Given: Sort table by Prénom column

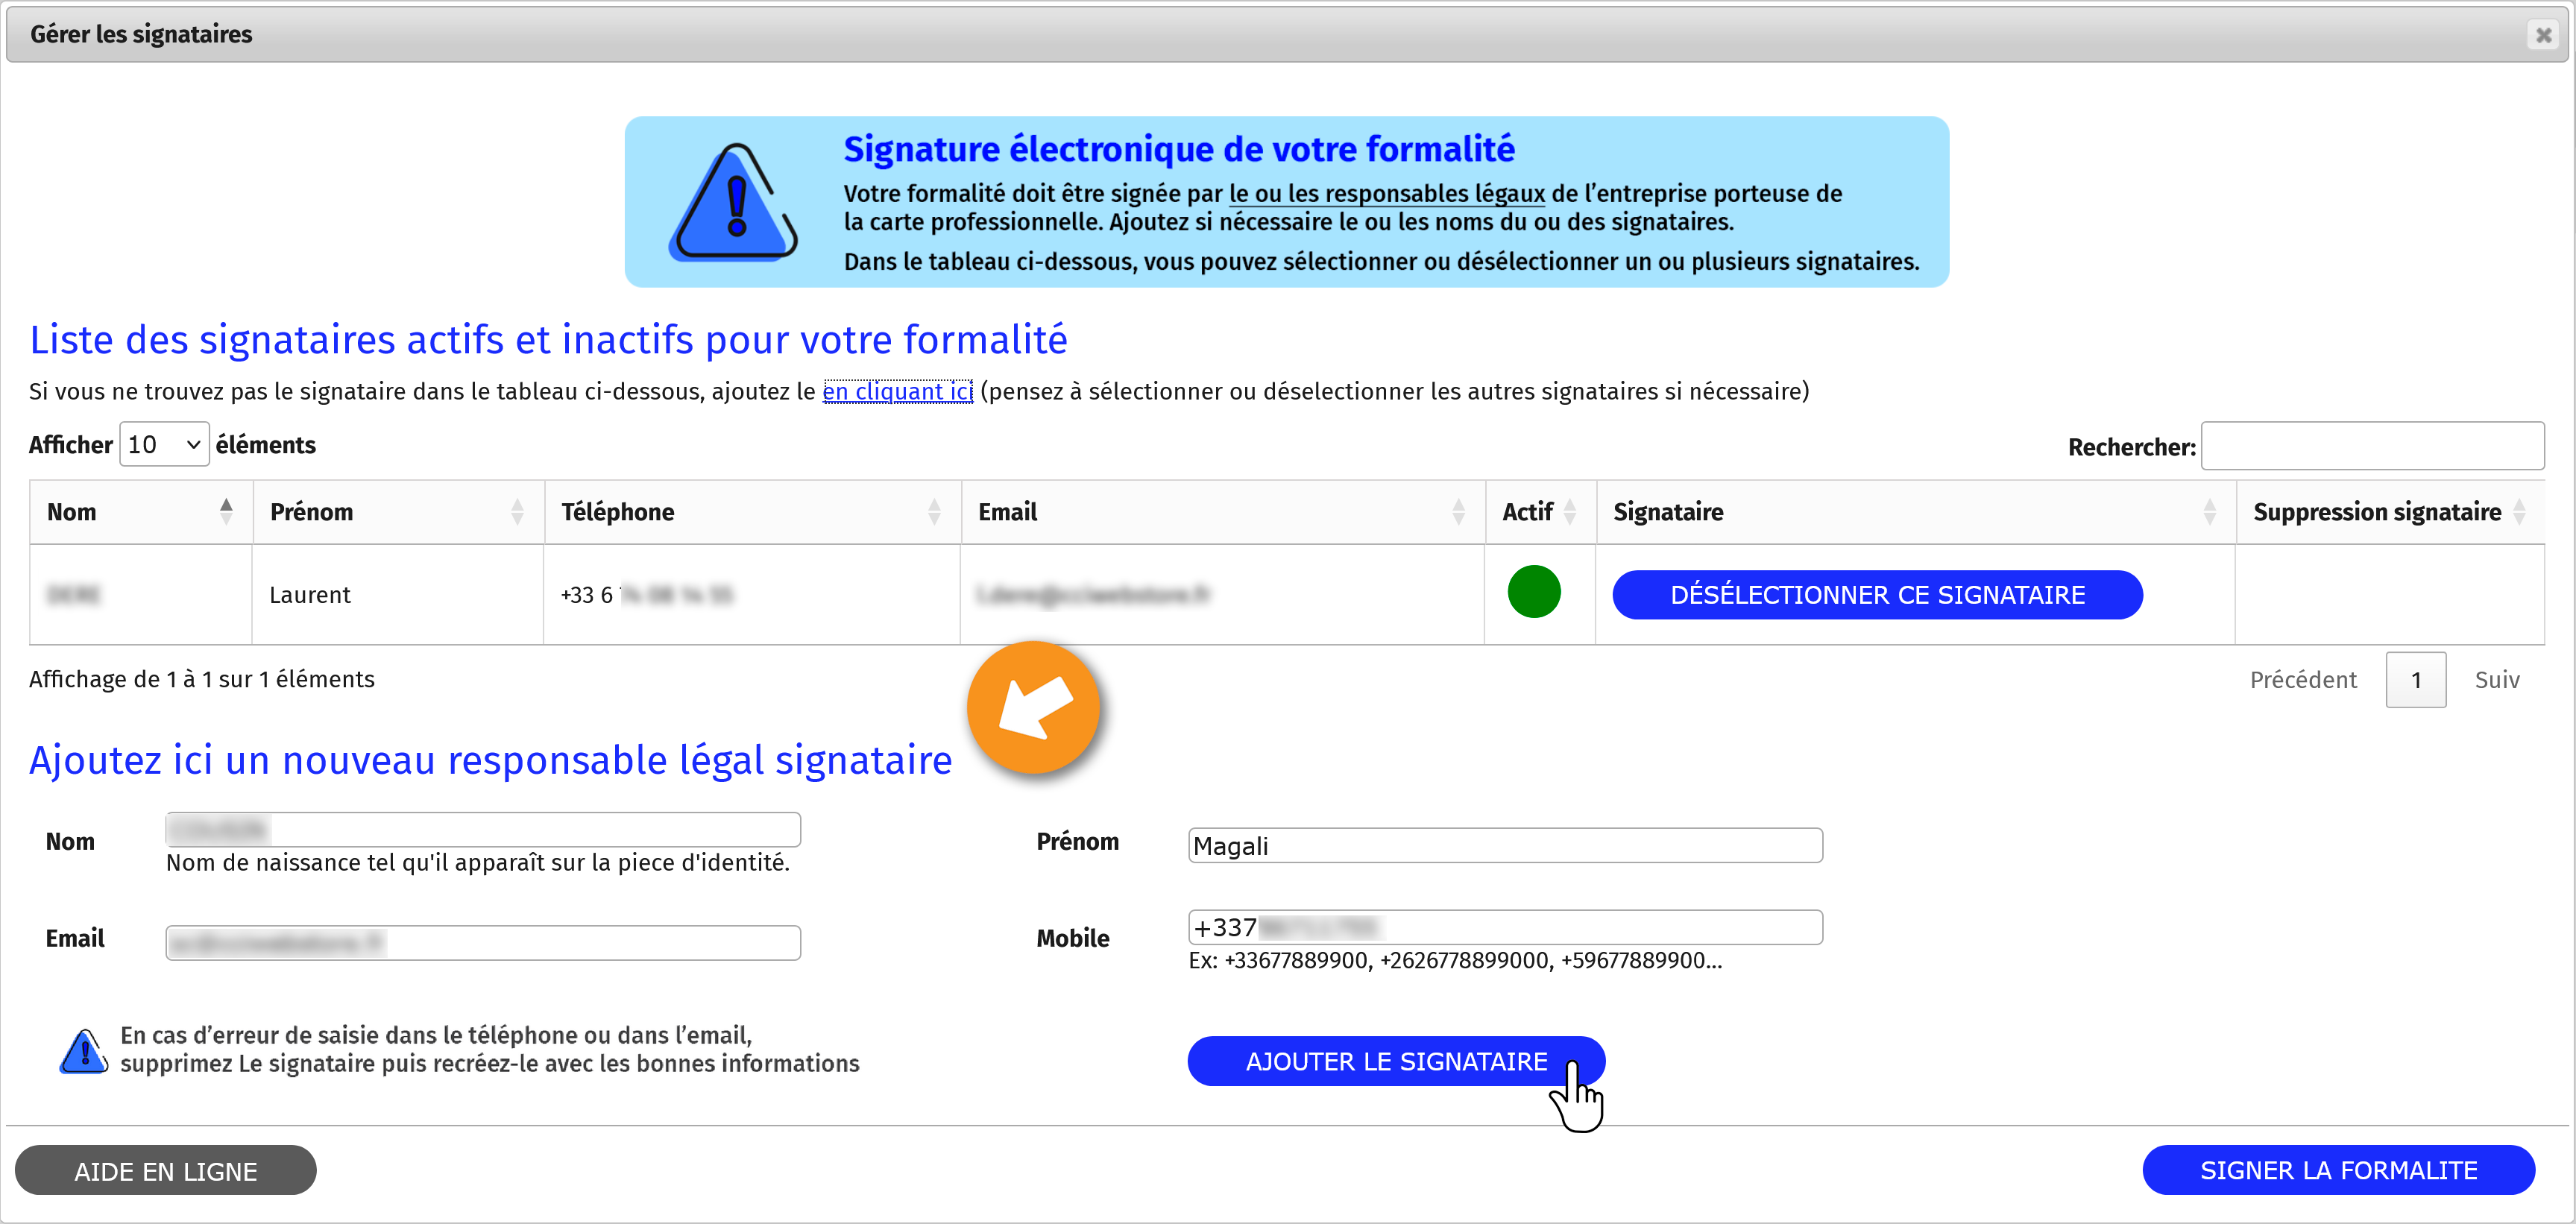Looking at the screenshot, I should (x=398, y=512).
